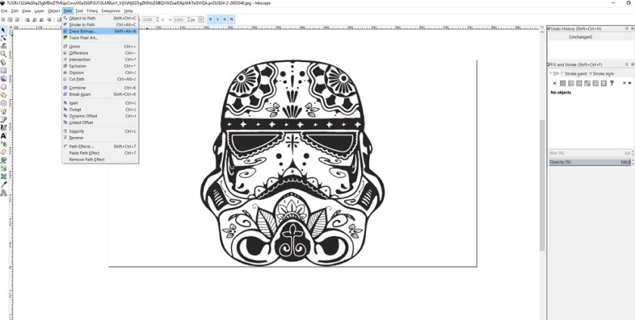
Task: Click the vertical canvas scrollbar
Action: click(541, 151)
